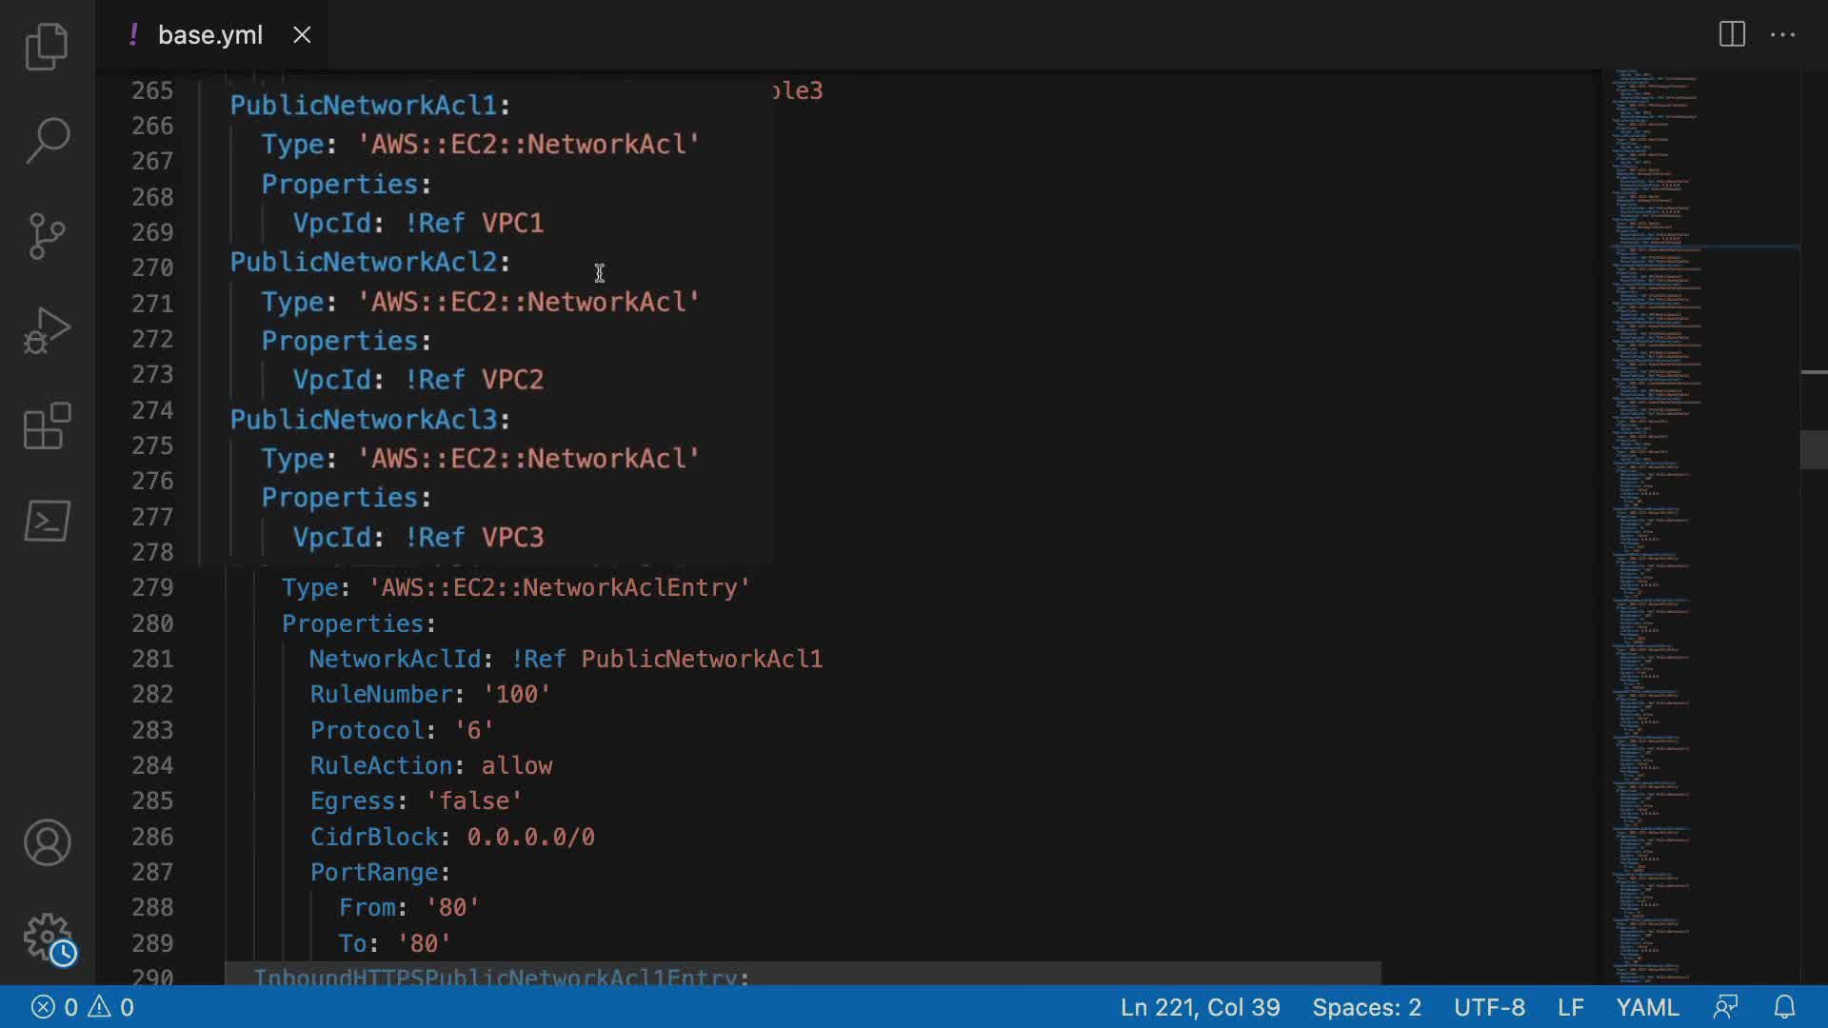The width and height of the screenshot is (1828, 1028).
Task: Click the UTF-8 encoding selector
Action: 1489,1007
